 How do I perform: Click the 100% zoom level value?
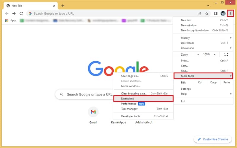(206, 54)
